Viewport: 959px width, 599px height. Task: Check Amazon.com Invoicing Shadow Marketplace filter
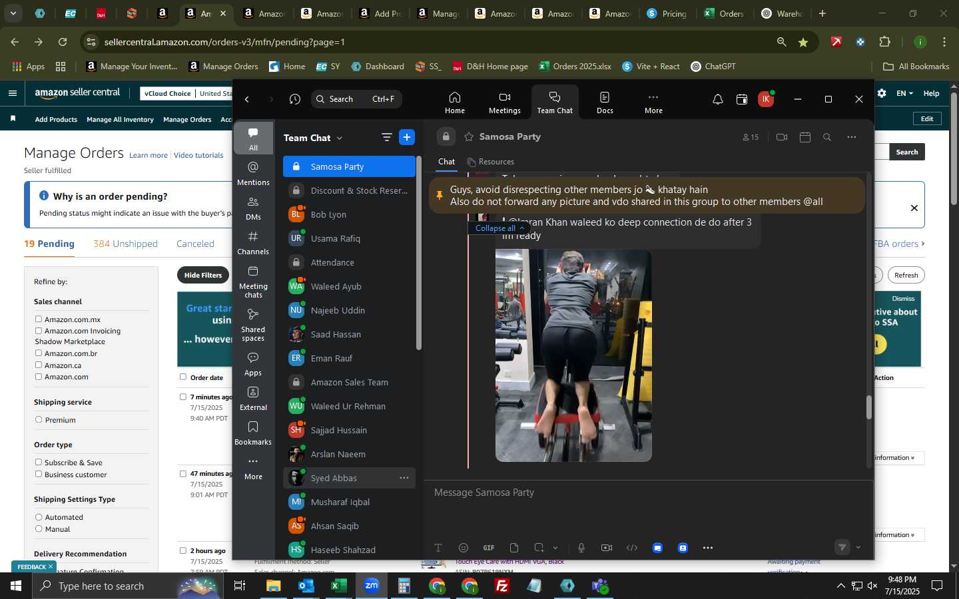point(39,331)
